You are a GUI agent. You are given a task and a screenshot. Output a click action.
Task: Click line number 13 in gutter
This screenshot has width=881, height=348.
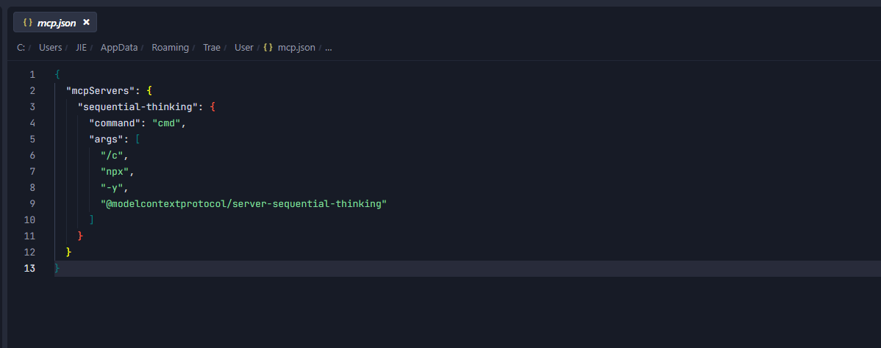(29, 268)
